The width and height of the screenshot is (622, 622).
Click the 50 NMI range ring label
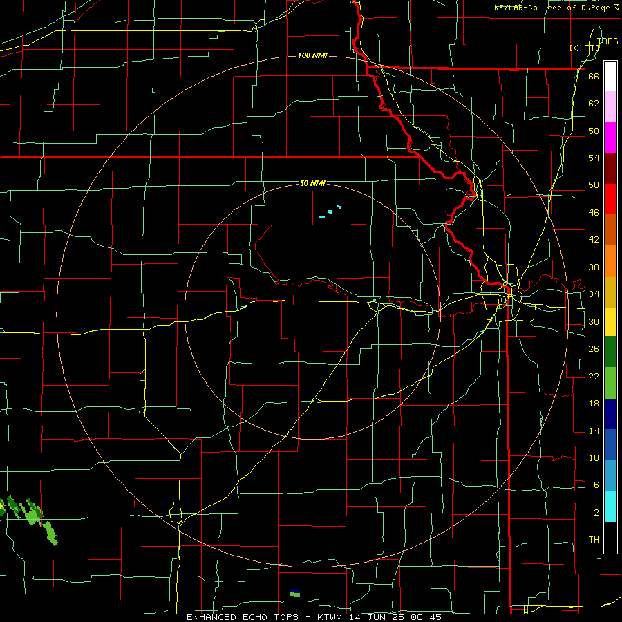point(312,183)
